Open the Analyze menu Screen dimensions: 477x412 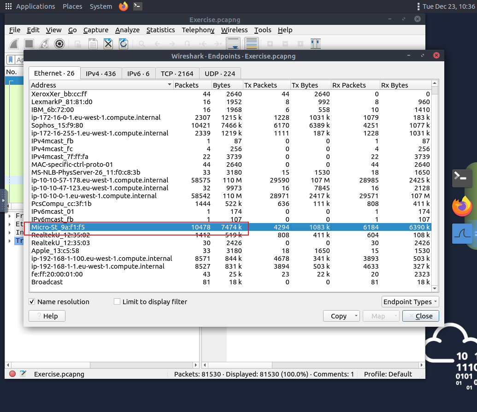point(128,30)
